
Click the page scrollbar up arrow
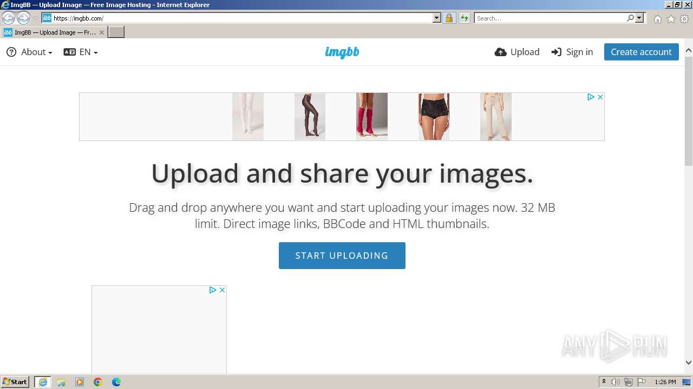point(689,50)
